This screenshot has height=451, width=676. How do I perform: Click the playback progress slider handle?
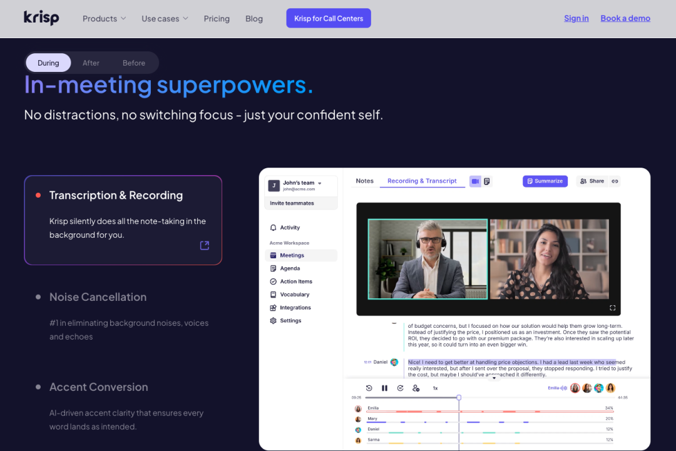[459, 398]
